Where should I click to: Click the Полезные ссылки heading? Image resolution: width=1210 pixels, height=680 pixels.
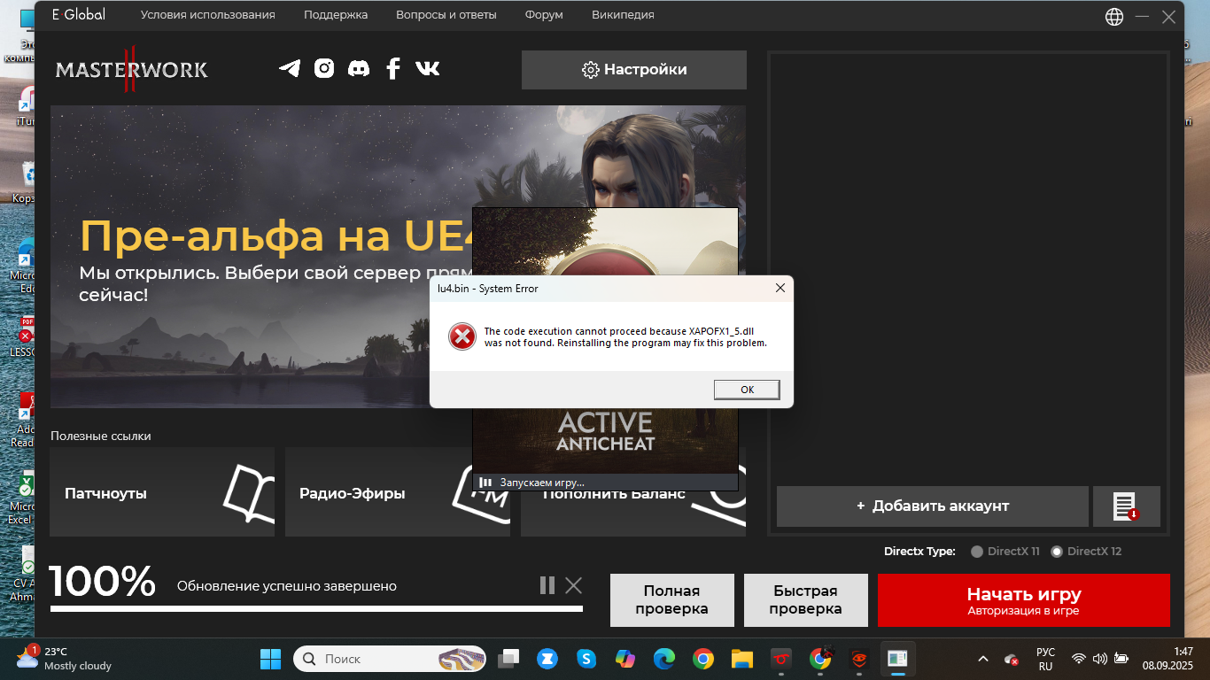101,436
